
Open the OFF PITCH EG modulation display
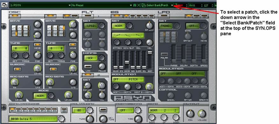[x=128, y=79]
